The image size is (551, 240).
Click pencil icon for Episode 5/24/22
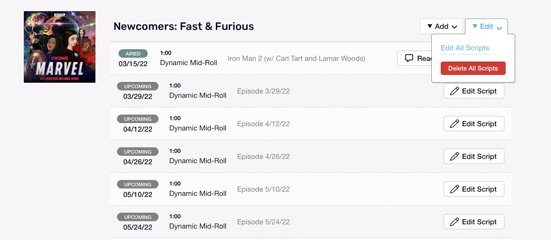tap(455, 222)
